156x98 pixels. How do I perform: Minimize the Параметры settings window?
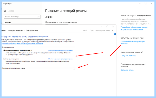pyautogui.click(x=140, y=4)
